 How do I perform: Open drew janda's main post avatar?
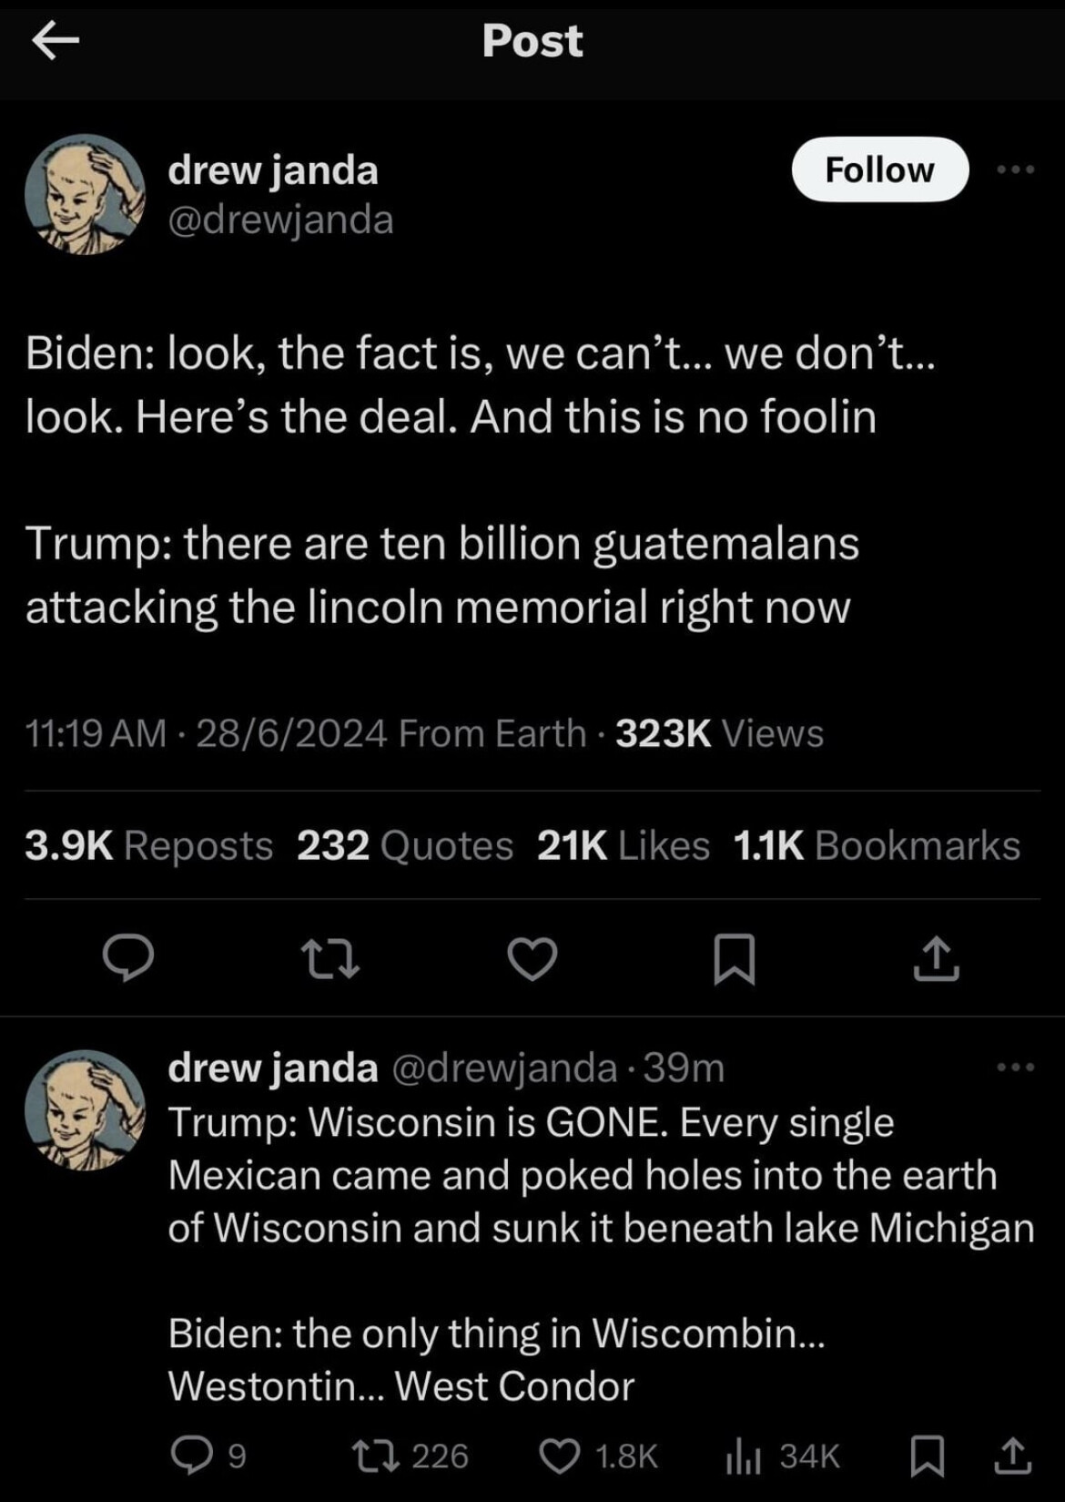tap(85, 194)
